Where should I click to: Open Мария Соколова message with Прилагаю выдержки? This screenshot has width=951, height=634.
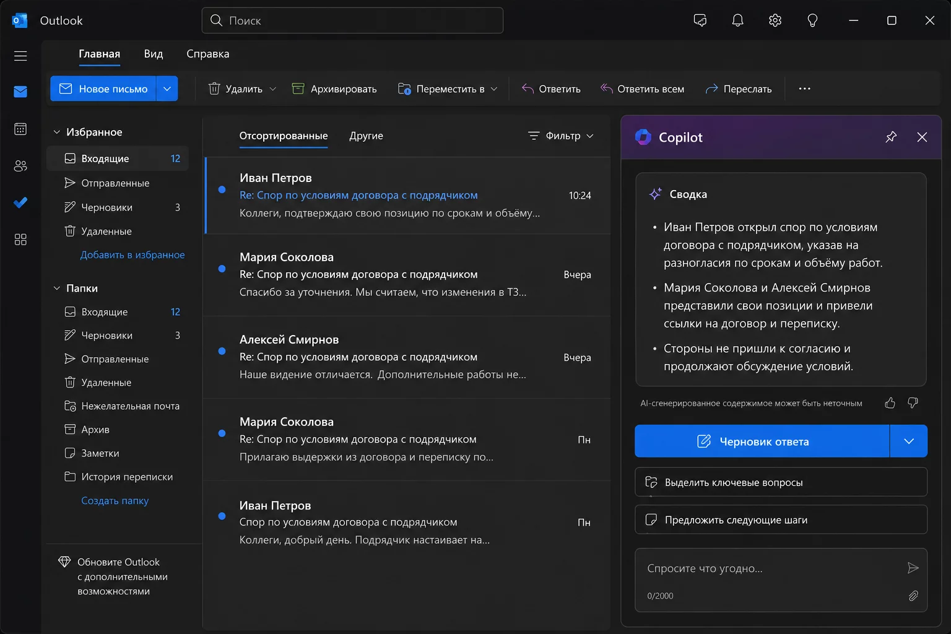coord(407,440)
